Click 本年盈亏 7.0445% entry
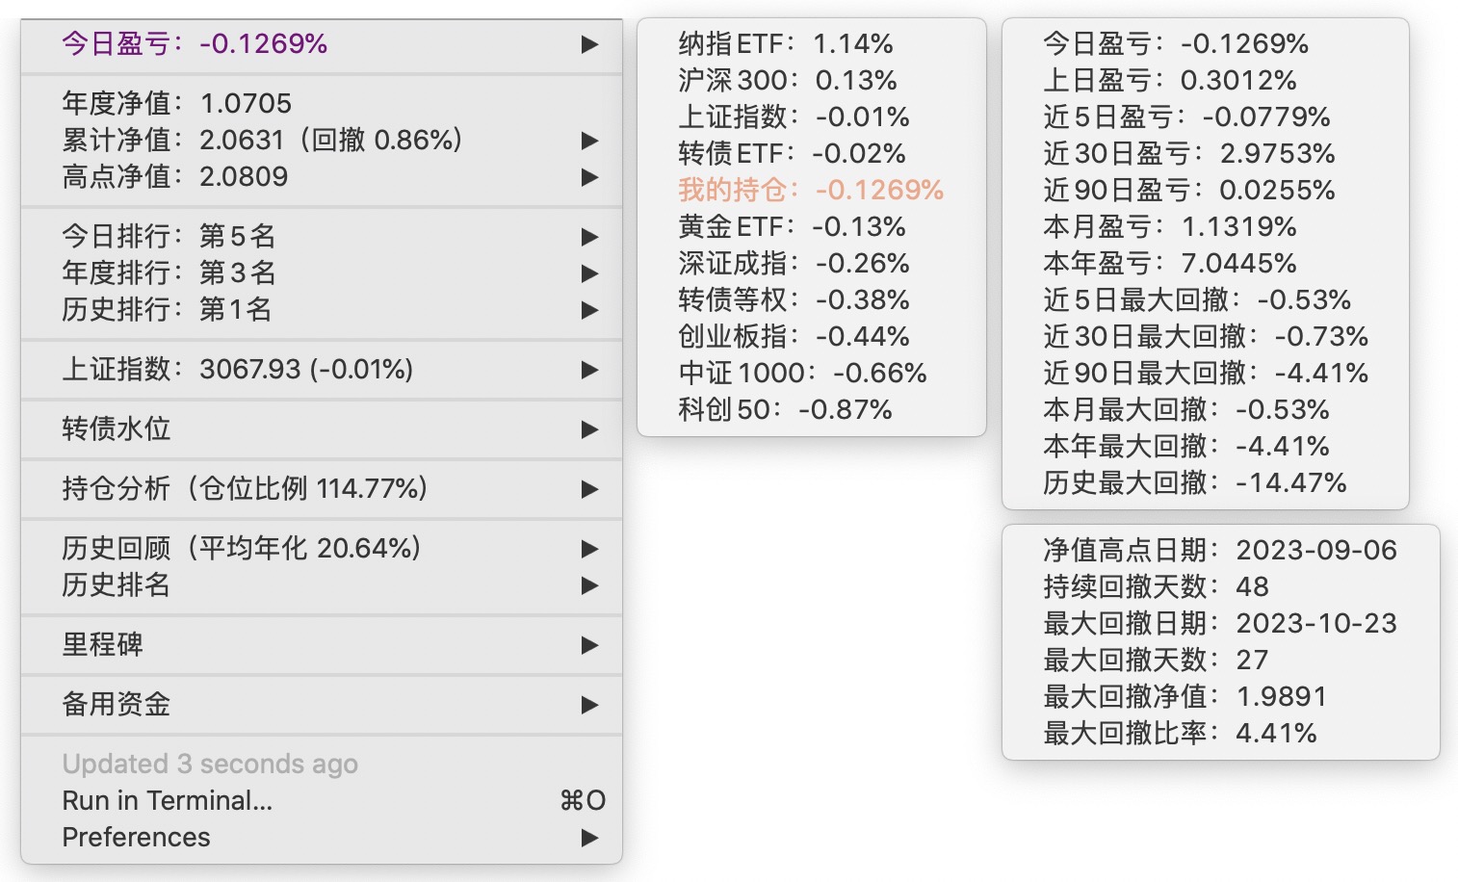The image size is (1458, 882). tap(1169, 263)
